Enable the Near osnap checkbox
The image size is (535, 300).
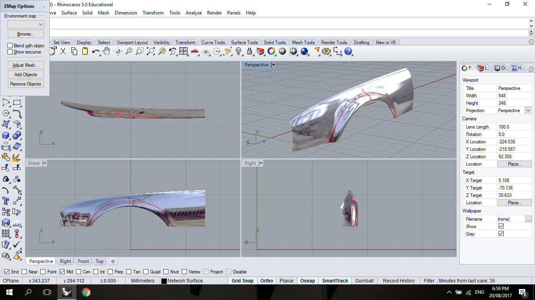tap(24, 272)
